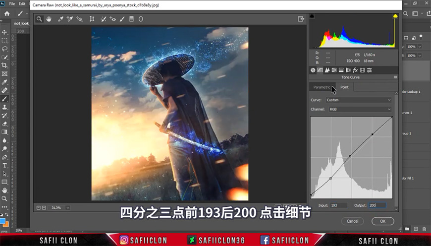Select the Horizontal Type tool
431x246 pixels.
coord(4,165)
